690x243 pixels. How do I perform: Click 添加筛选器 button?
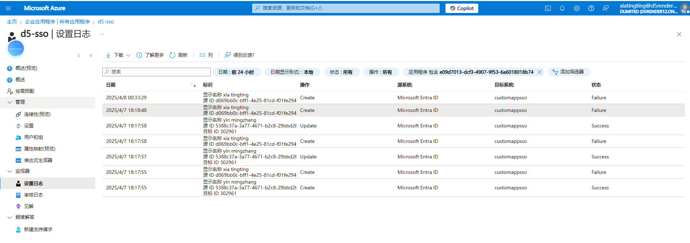click(x=569, y=72)
